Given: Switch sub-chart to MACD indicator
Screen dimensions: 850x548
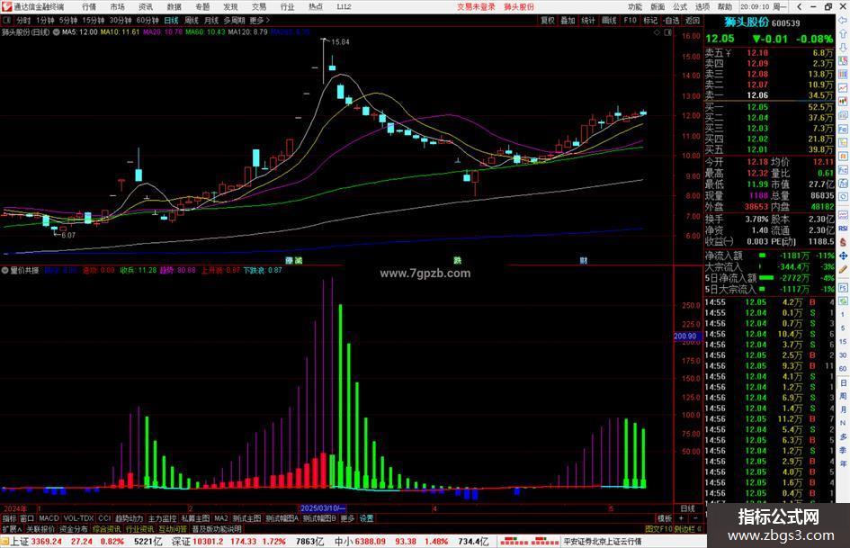Looking at the screenshot, I should click(x=49, y=518).
